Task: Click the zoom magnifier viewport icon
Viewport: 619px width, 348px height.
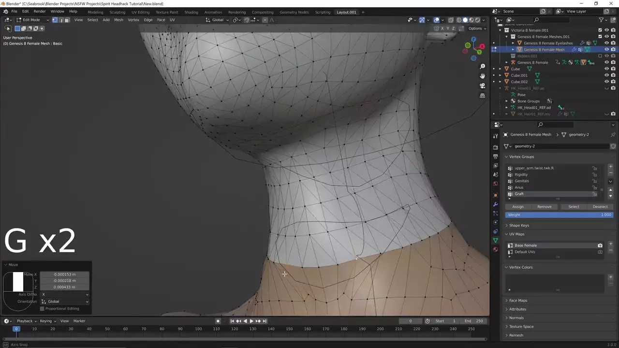Action: [x=482, y=66]
